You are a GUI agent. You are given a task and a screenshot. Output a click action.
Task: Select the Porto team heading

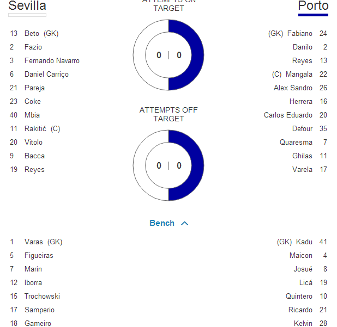(x=313, y=6)
